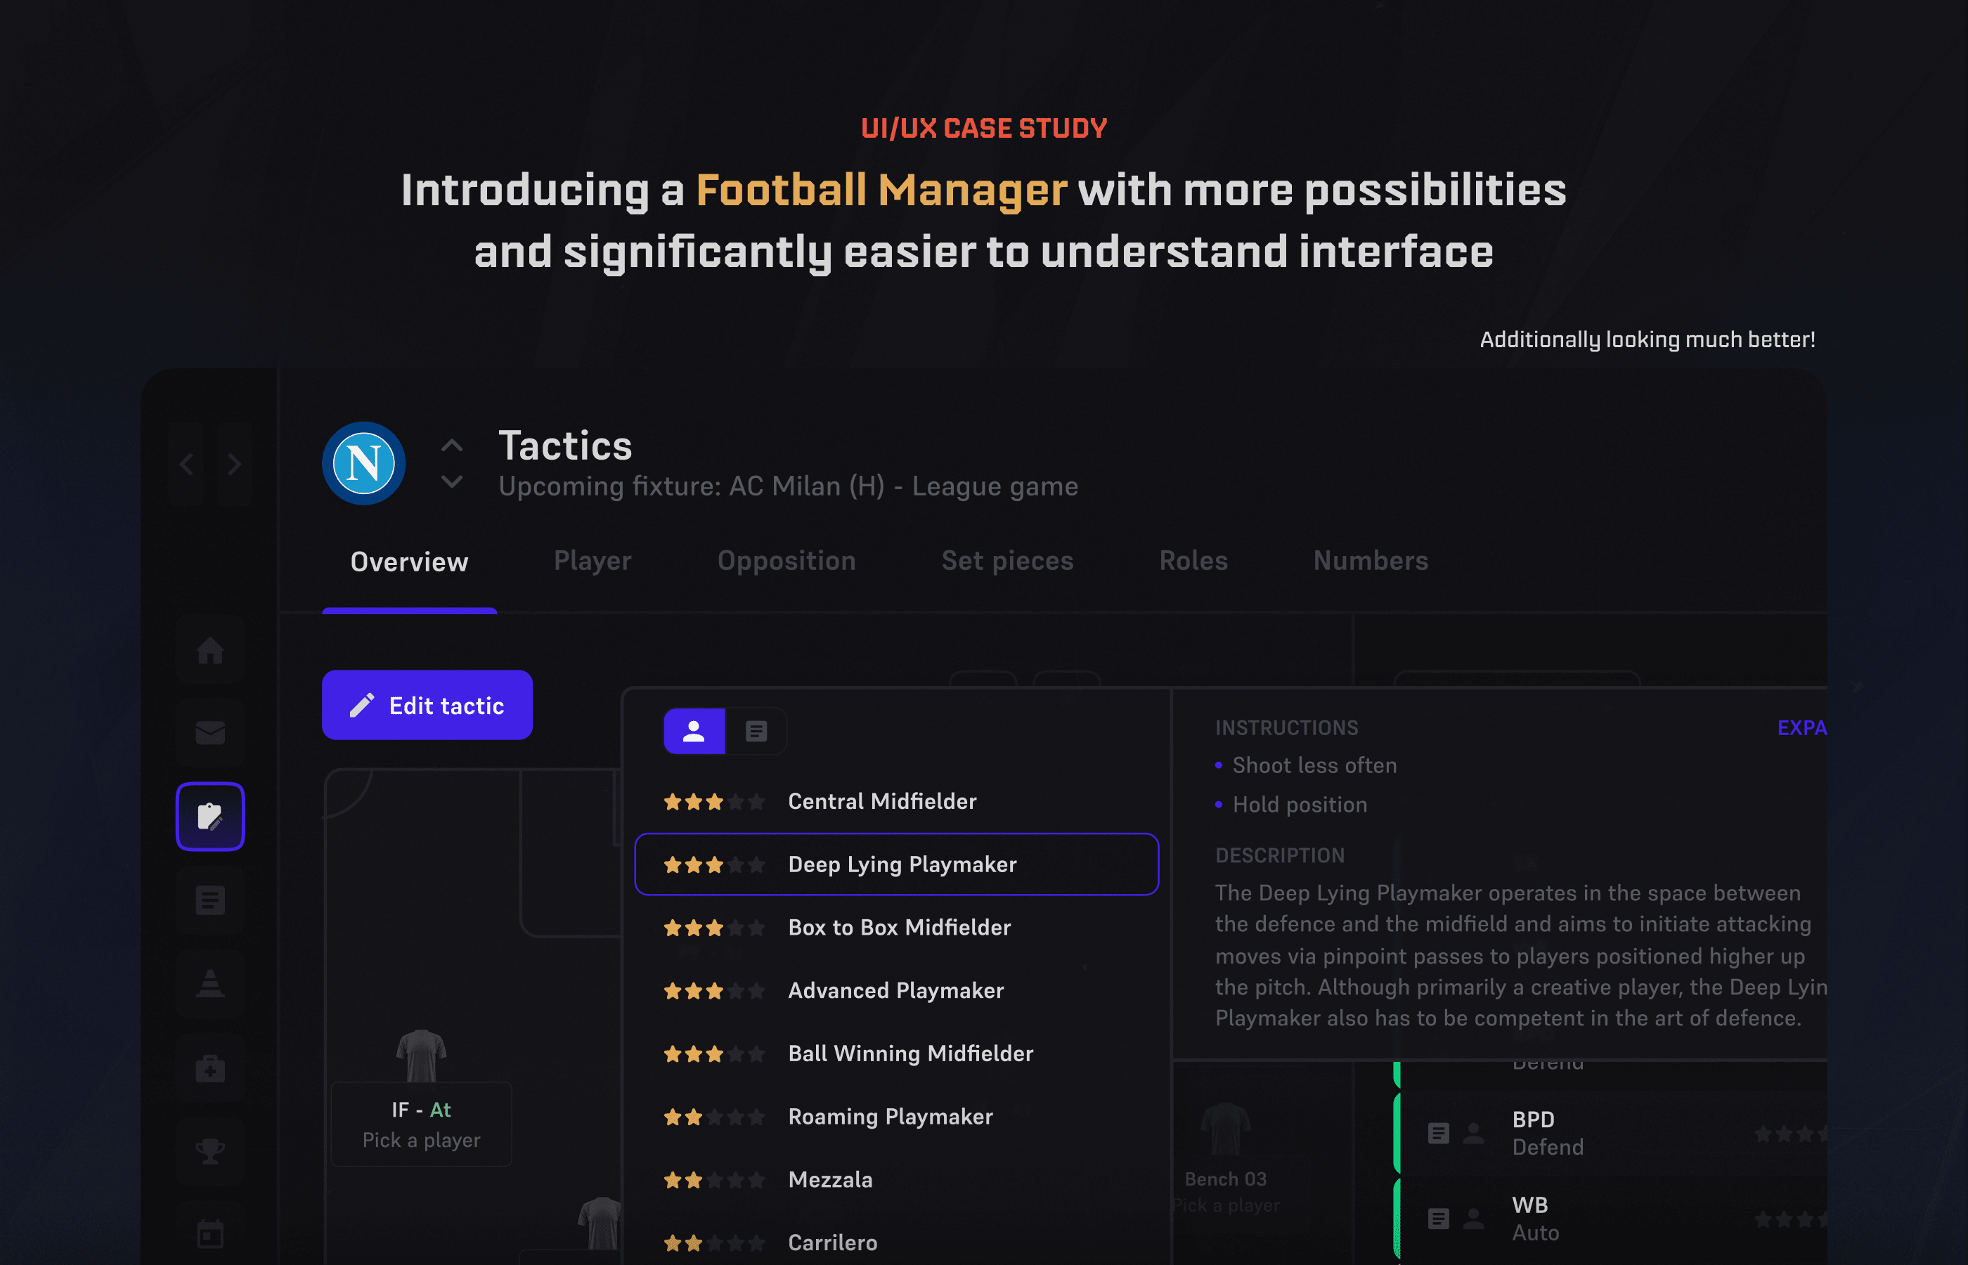Click down chevron beside Napoli logo
Screen dimensions: 1968x1265
click(452, 481)
